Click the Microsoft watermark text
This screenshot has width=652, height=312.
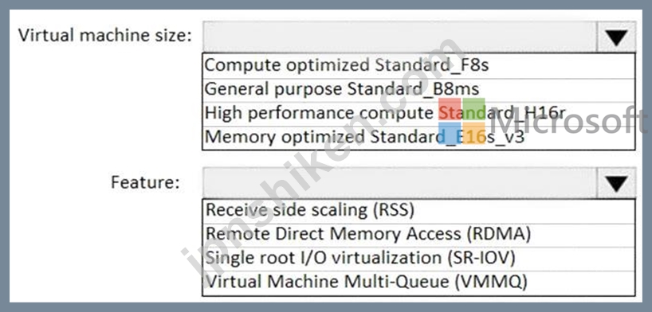[x=569, y=120]
